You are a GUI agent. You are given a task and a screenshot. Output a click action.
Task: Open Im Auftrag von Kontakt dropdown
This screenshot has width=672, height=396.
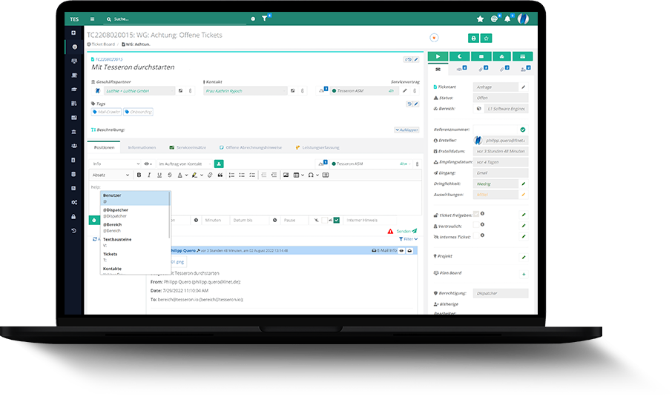pos(184,164)
